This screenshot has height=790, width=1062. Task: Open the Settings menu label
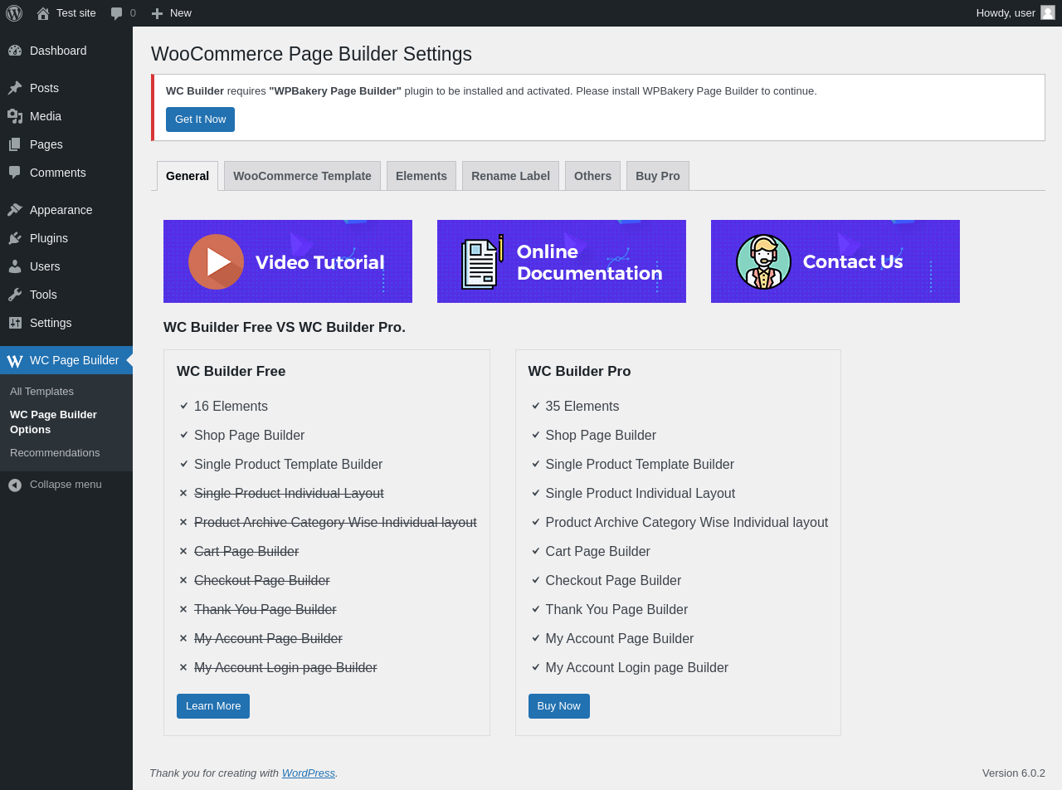tap(51, 323)
